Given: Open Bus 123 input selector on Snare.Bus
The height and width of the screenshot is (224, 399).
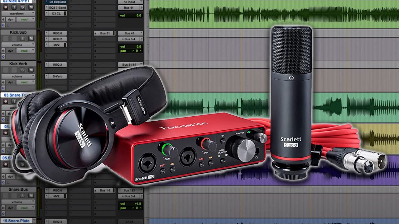Looking at the screenshot, I should point(131,190).
